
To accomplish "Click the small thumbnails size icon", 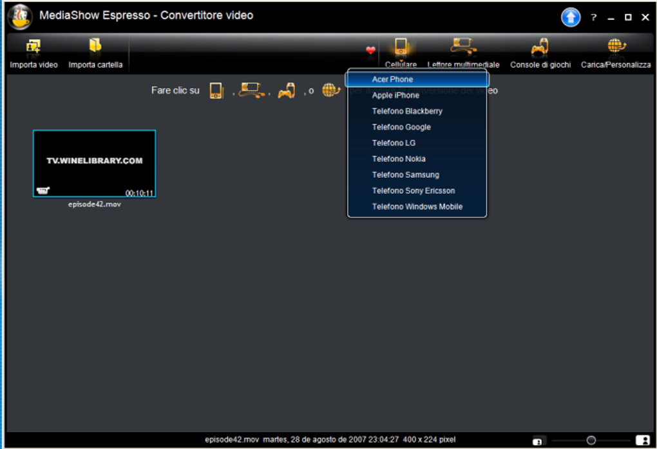I will [538, 441].
